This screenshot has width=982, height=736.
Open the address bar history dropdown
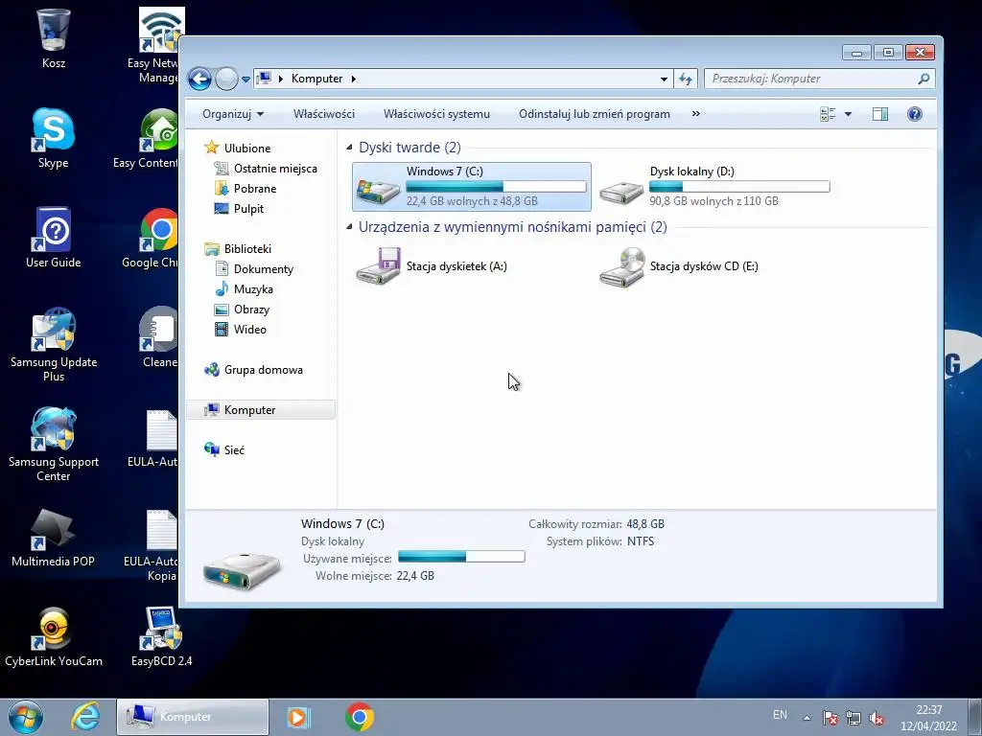pyautogui.click(x=664, y=79)
